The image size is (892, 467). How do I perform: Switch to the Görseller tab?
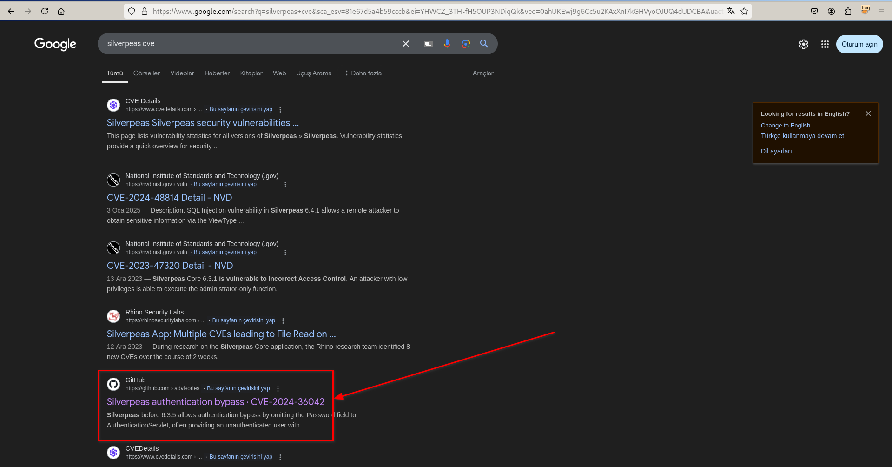[x=146, y=73]
